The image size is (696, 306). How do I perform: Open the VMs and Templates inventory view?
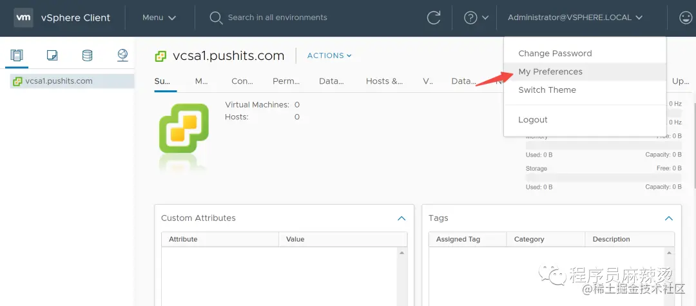pos(52,55)
